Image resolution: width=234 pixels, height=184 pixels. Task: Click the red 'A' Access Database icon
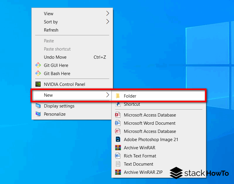coord(118,115)
